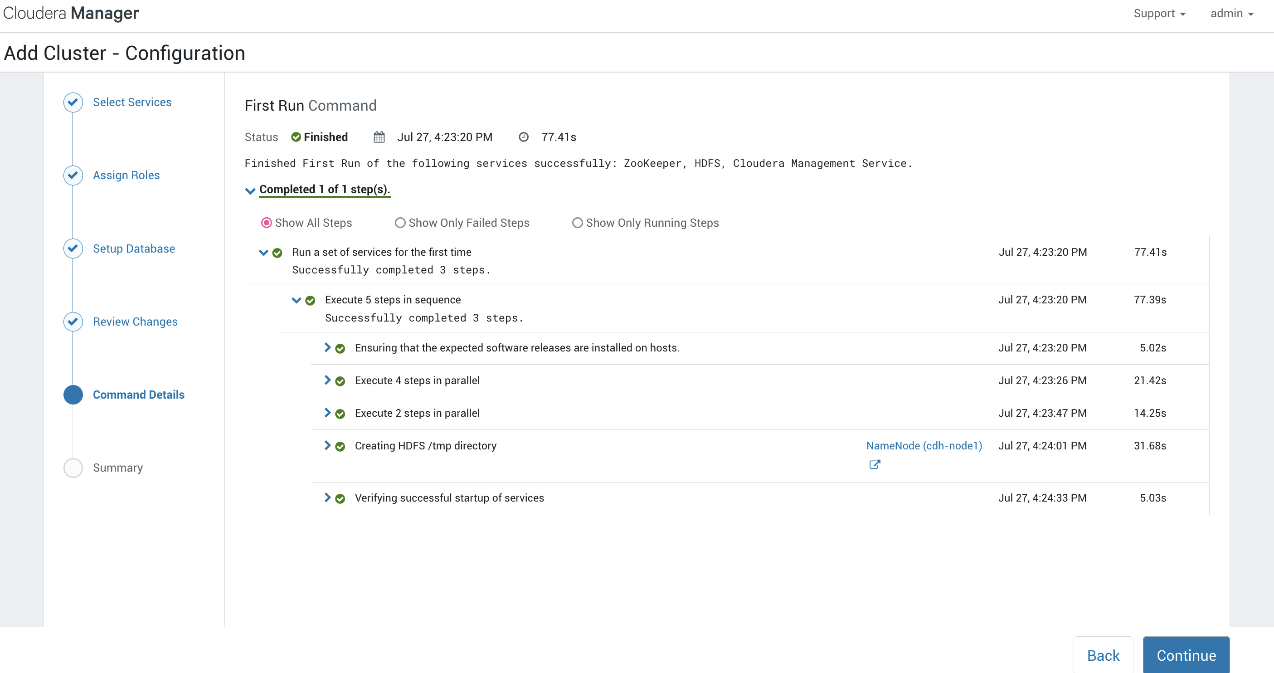The height and width of the screenshot is (673, 1274).
Task: Click the 77.39s duration value
Action: click(x=1150, y=299)
